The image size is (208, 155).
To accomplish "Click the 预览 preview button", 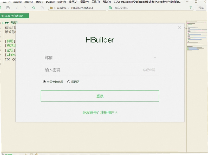I will (201, 8).
